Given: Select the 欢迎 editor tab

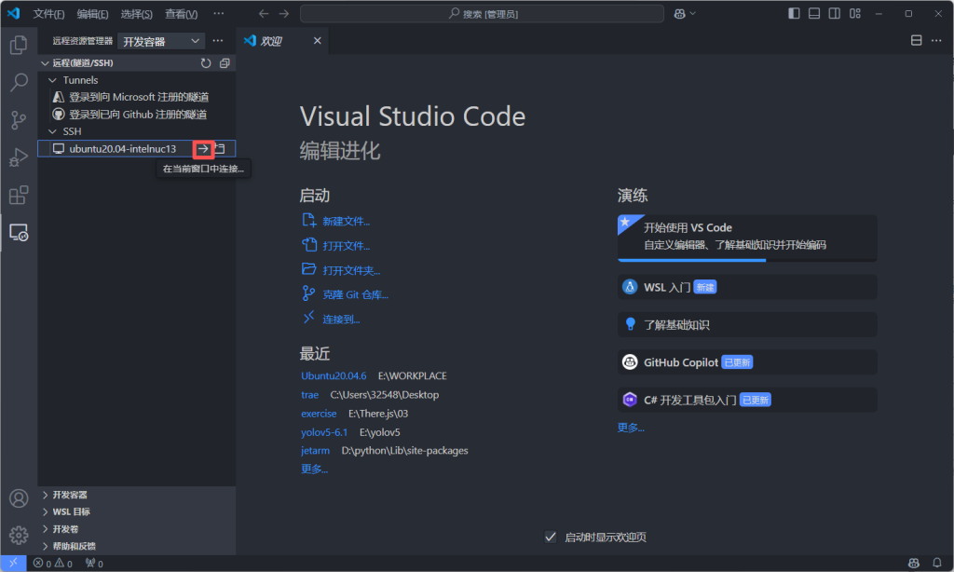Looking at the screenshot, I should coord(271,41).
